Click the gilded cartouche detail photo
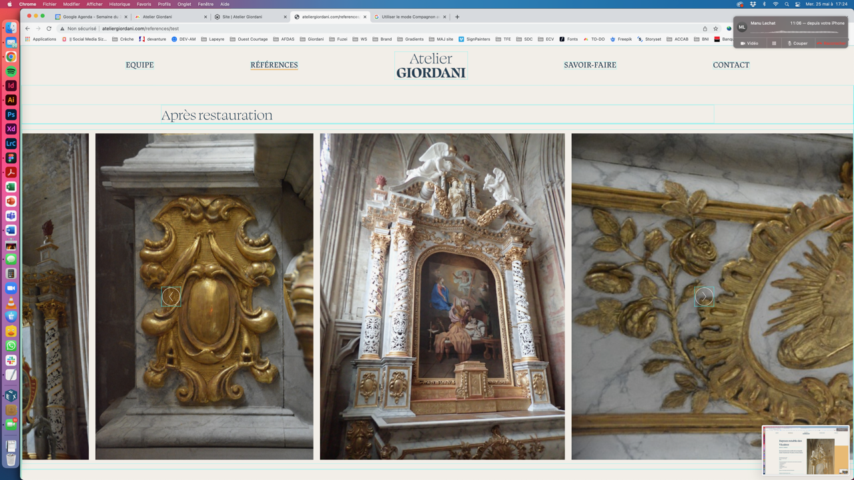The image size is (854, 480). [204, 297]
